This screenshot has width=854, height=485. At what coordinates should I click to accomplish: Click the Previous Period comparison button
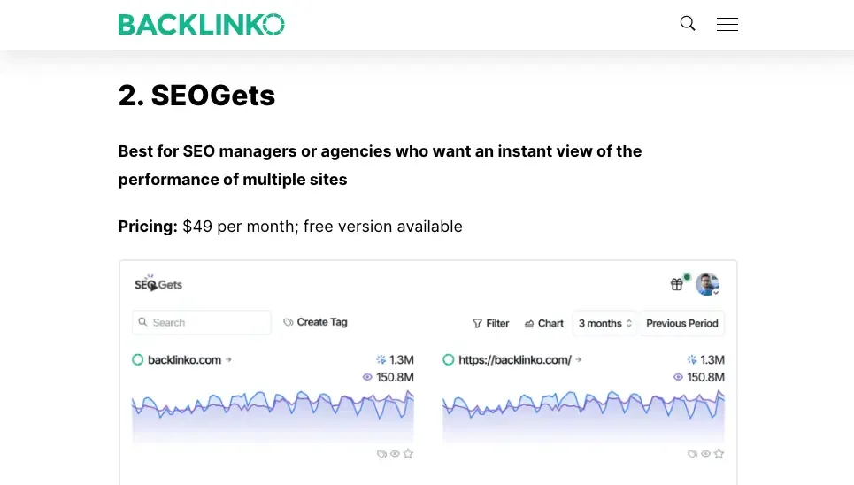[x=682, y=324]
